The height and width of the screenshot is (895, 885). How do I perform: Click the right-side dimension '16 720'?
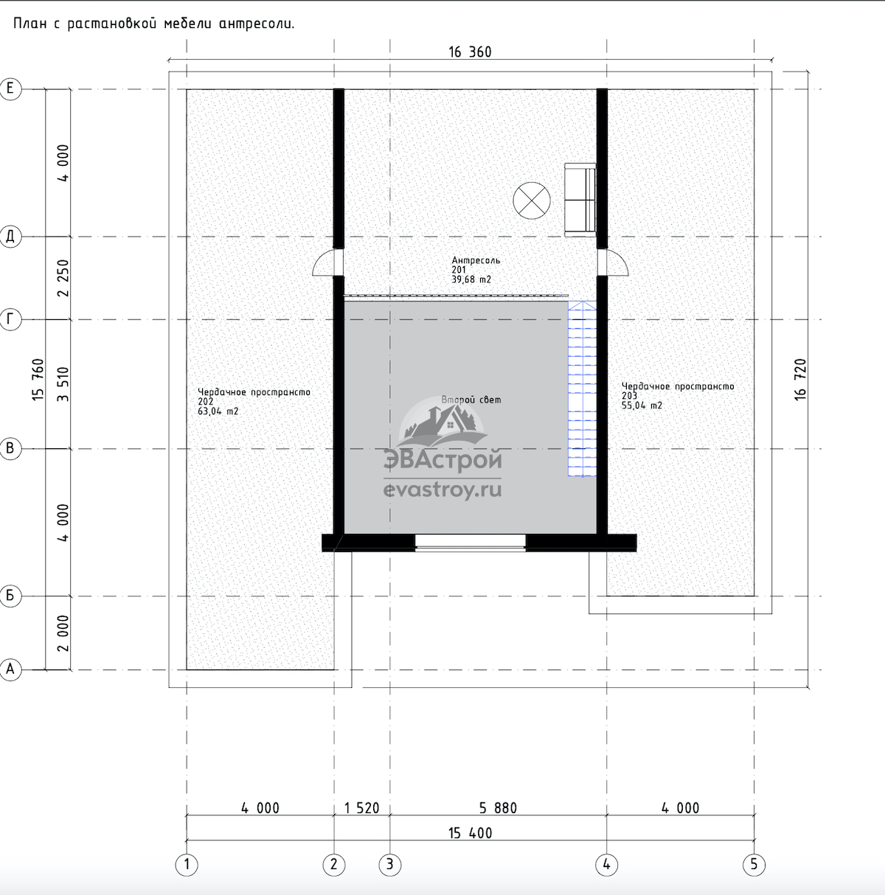[x=800, y=380]
